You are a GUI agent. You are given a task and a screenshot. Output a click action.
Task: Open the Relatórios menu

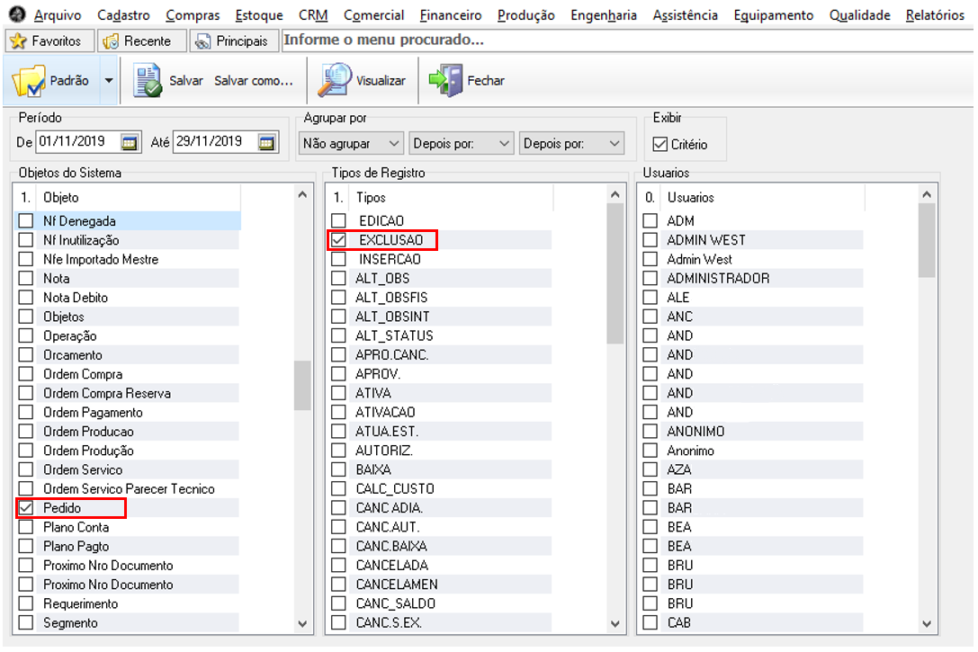[934, 15]
